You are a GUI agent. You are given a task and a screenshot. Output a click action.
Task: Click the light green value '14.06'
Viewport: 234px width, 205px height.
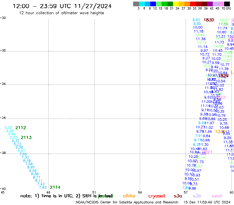[219, 46]
